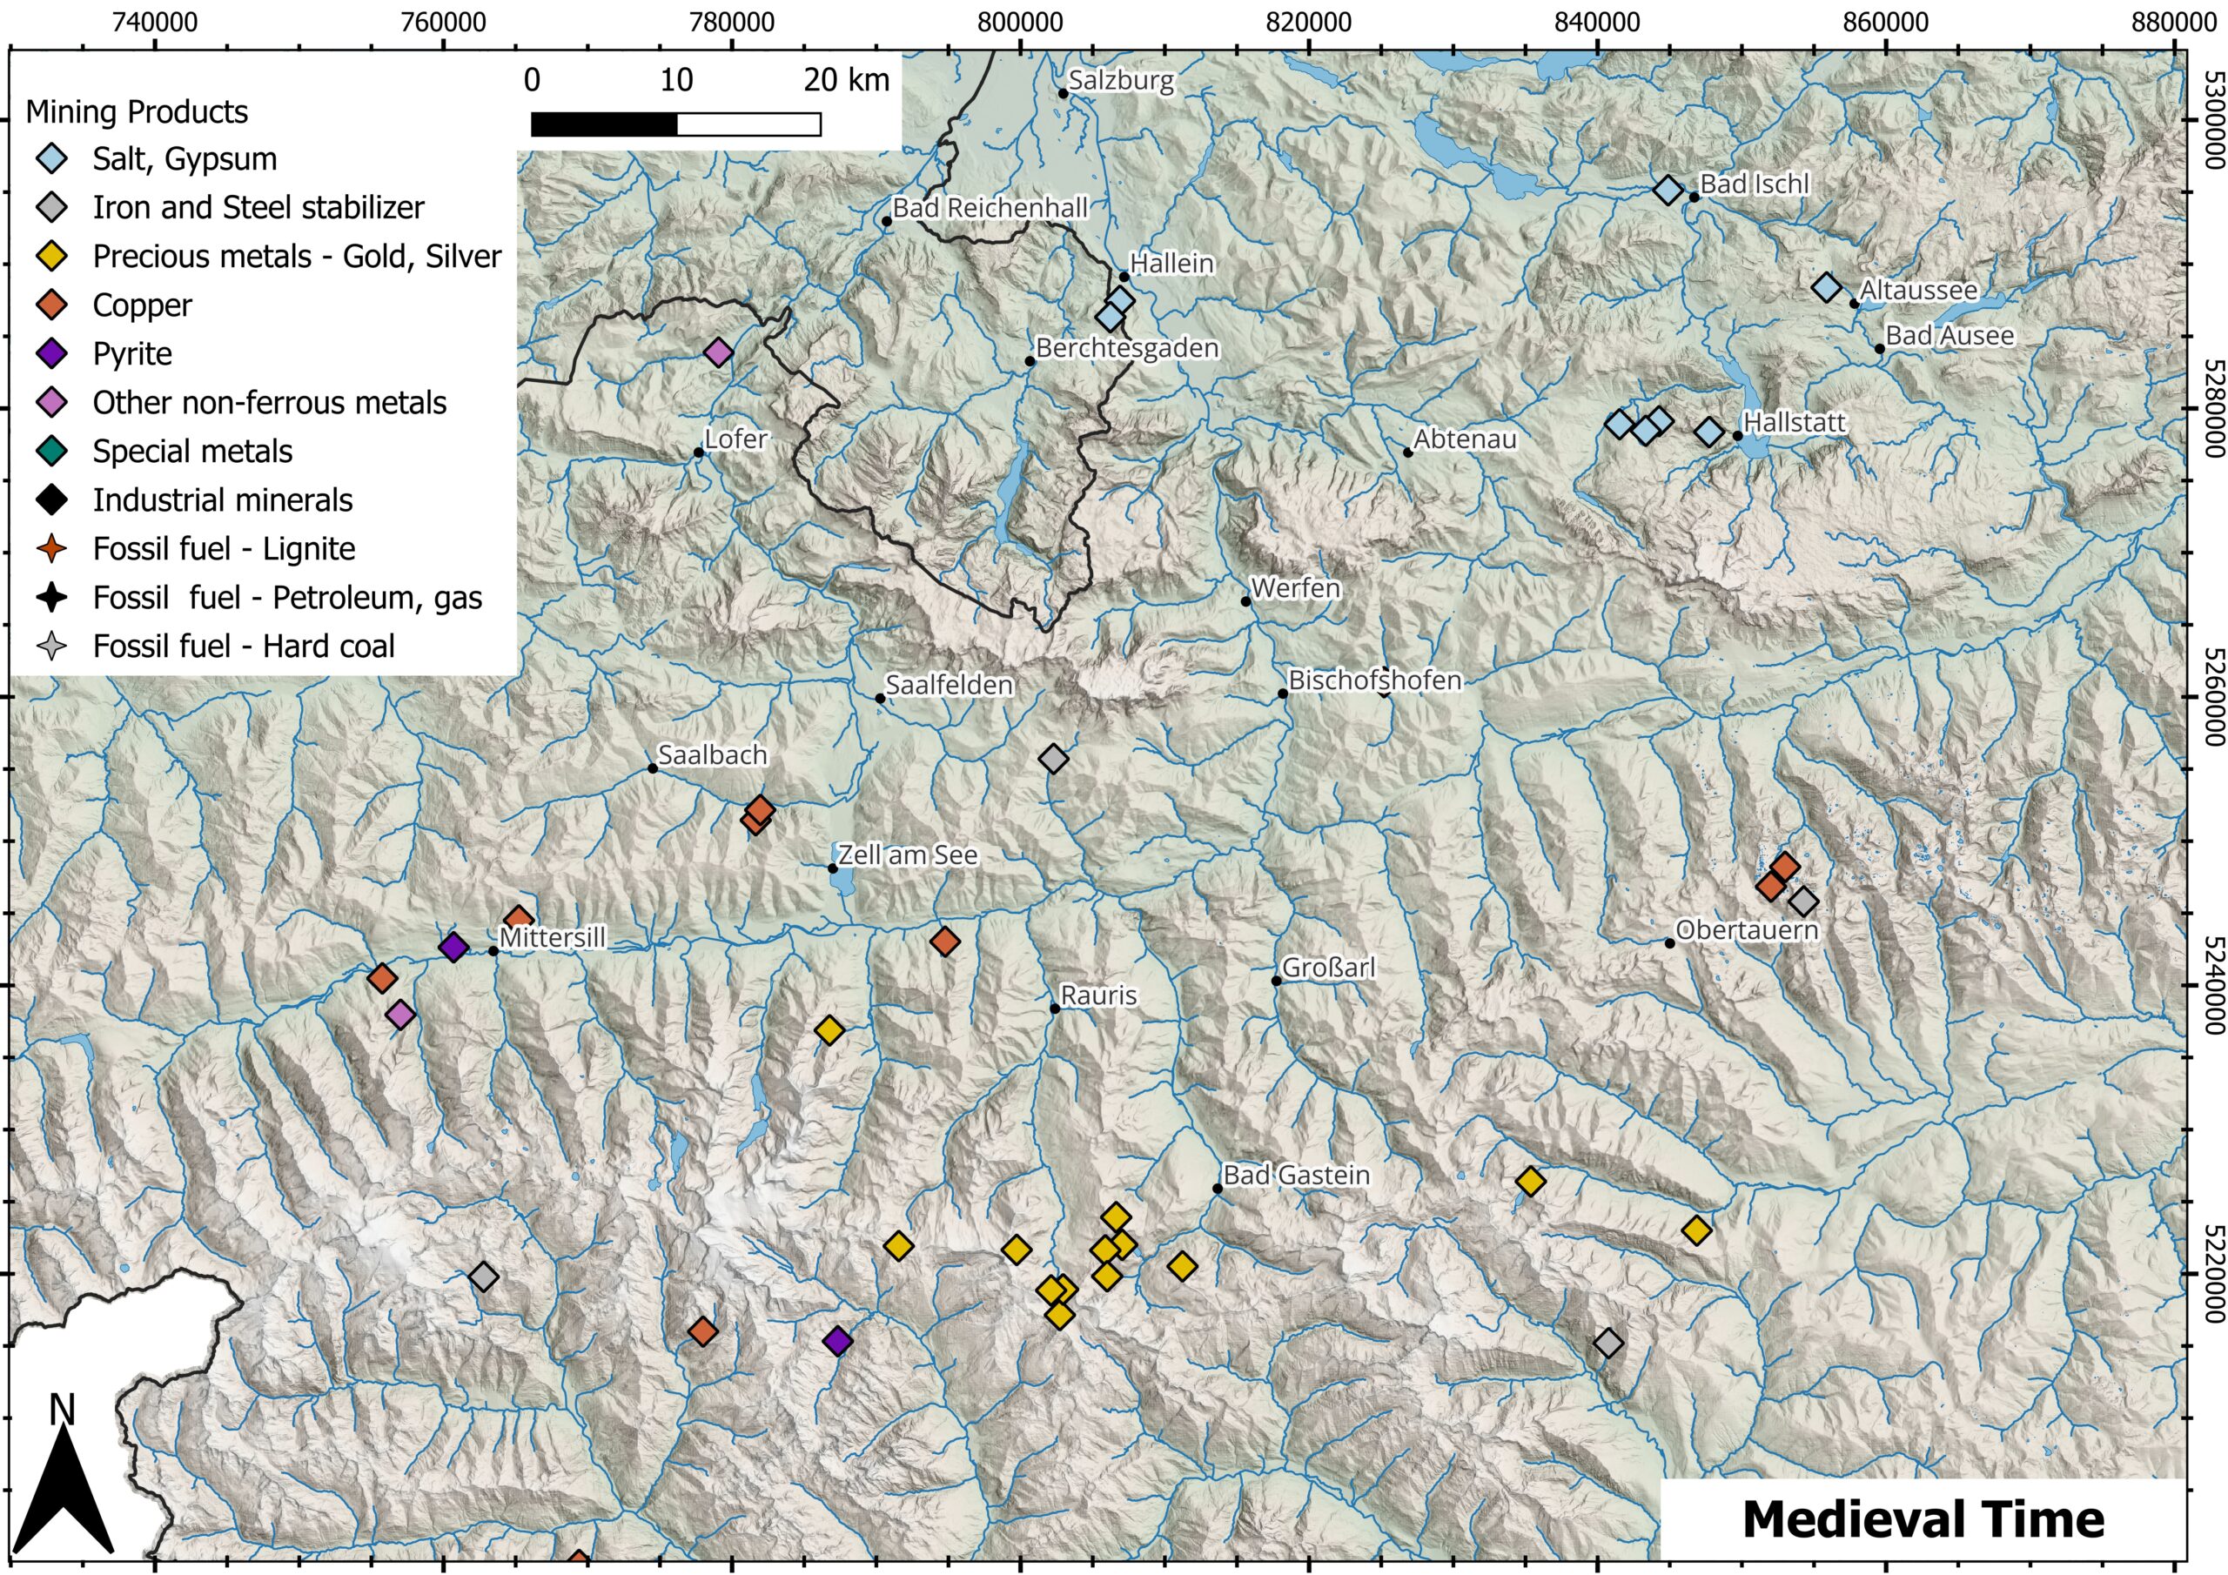Image resolution: width=2228 pixels, height=1575 pixels.
Task: Click the Pyrite legend diamond
Action: point(51,353)
